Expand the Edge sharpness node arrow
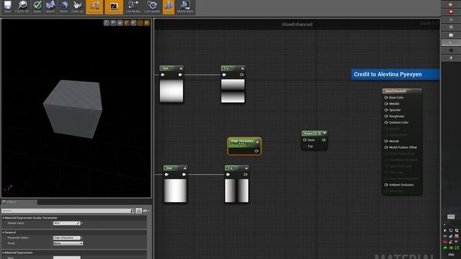461x259 pixels. point(258,142)
